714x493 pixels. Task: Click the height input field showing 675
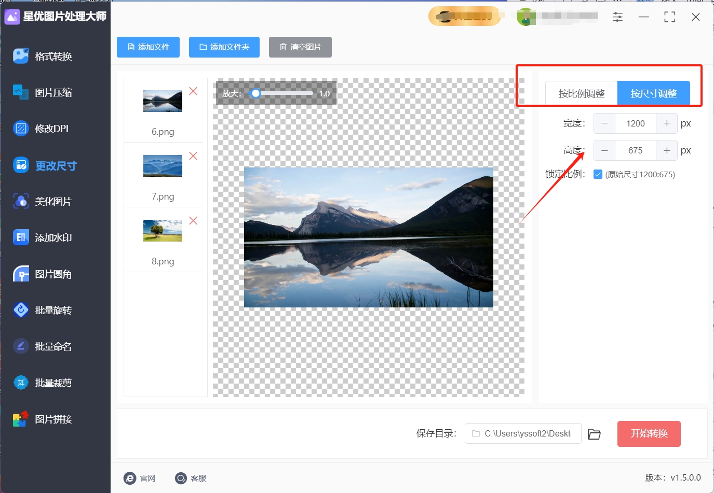coord(636,150)
